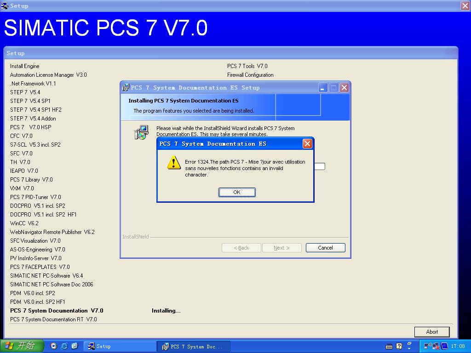The height and width of the screenshot is (353, 471).
Task: Click the help icon in language bar
Action: pos(399,347)
